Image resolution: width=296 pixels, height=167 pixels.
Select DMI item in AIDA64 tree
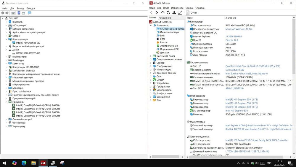coord(162,36)
